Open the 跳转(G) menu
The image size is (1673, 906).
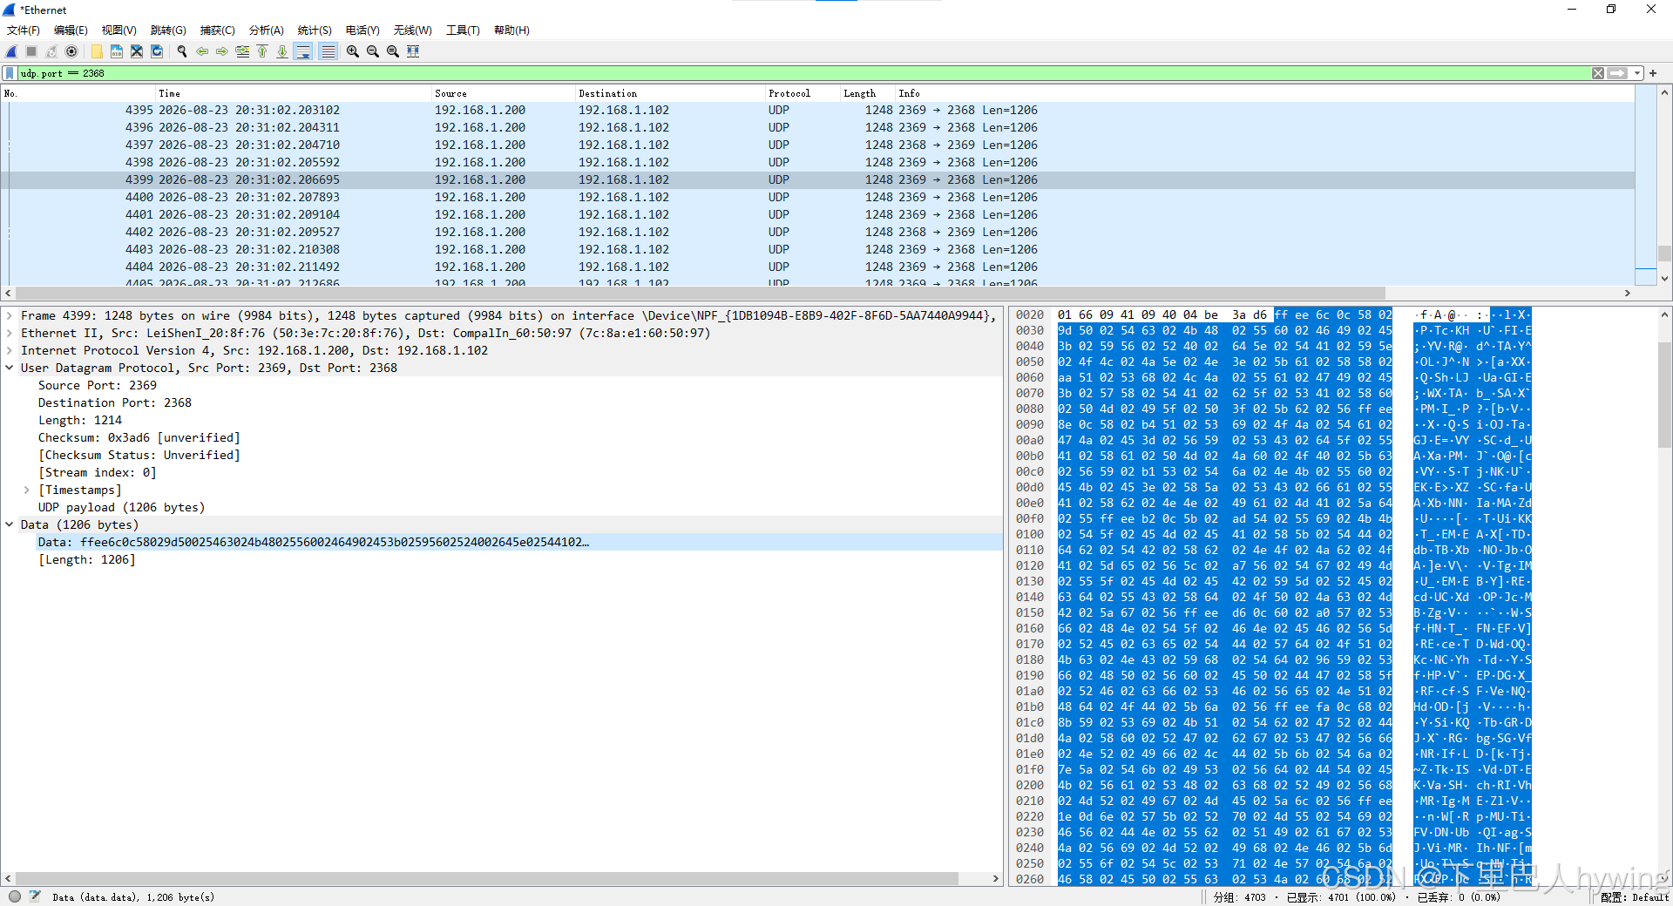point(168,30)
